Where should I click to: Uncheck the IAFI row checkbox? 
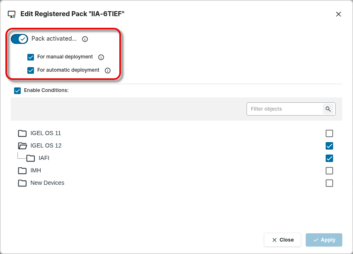[329, 158]
